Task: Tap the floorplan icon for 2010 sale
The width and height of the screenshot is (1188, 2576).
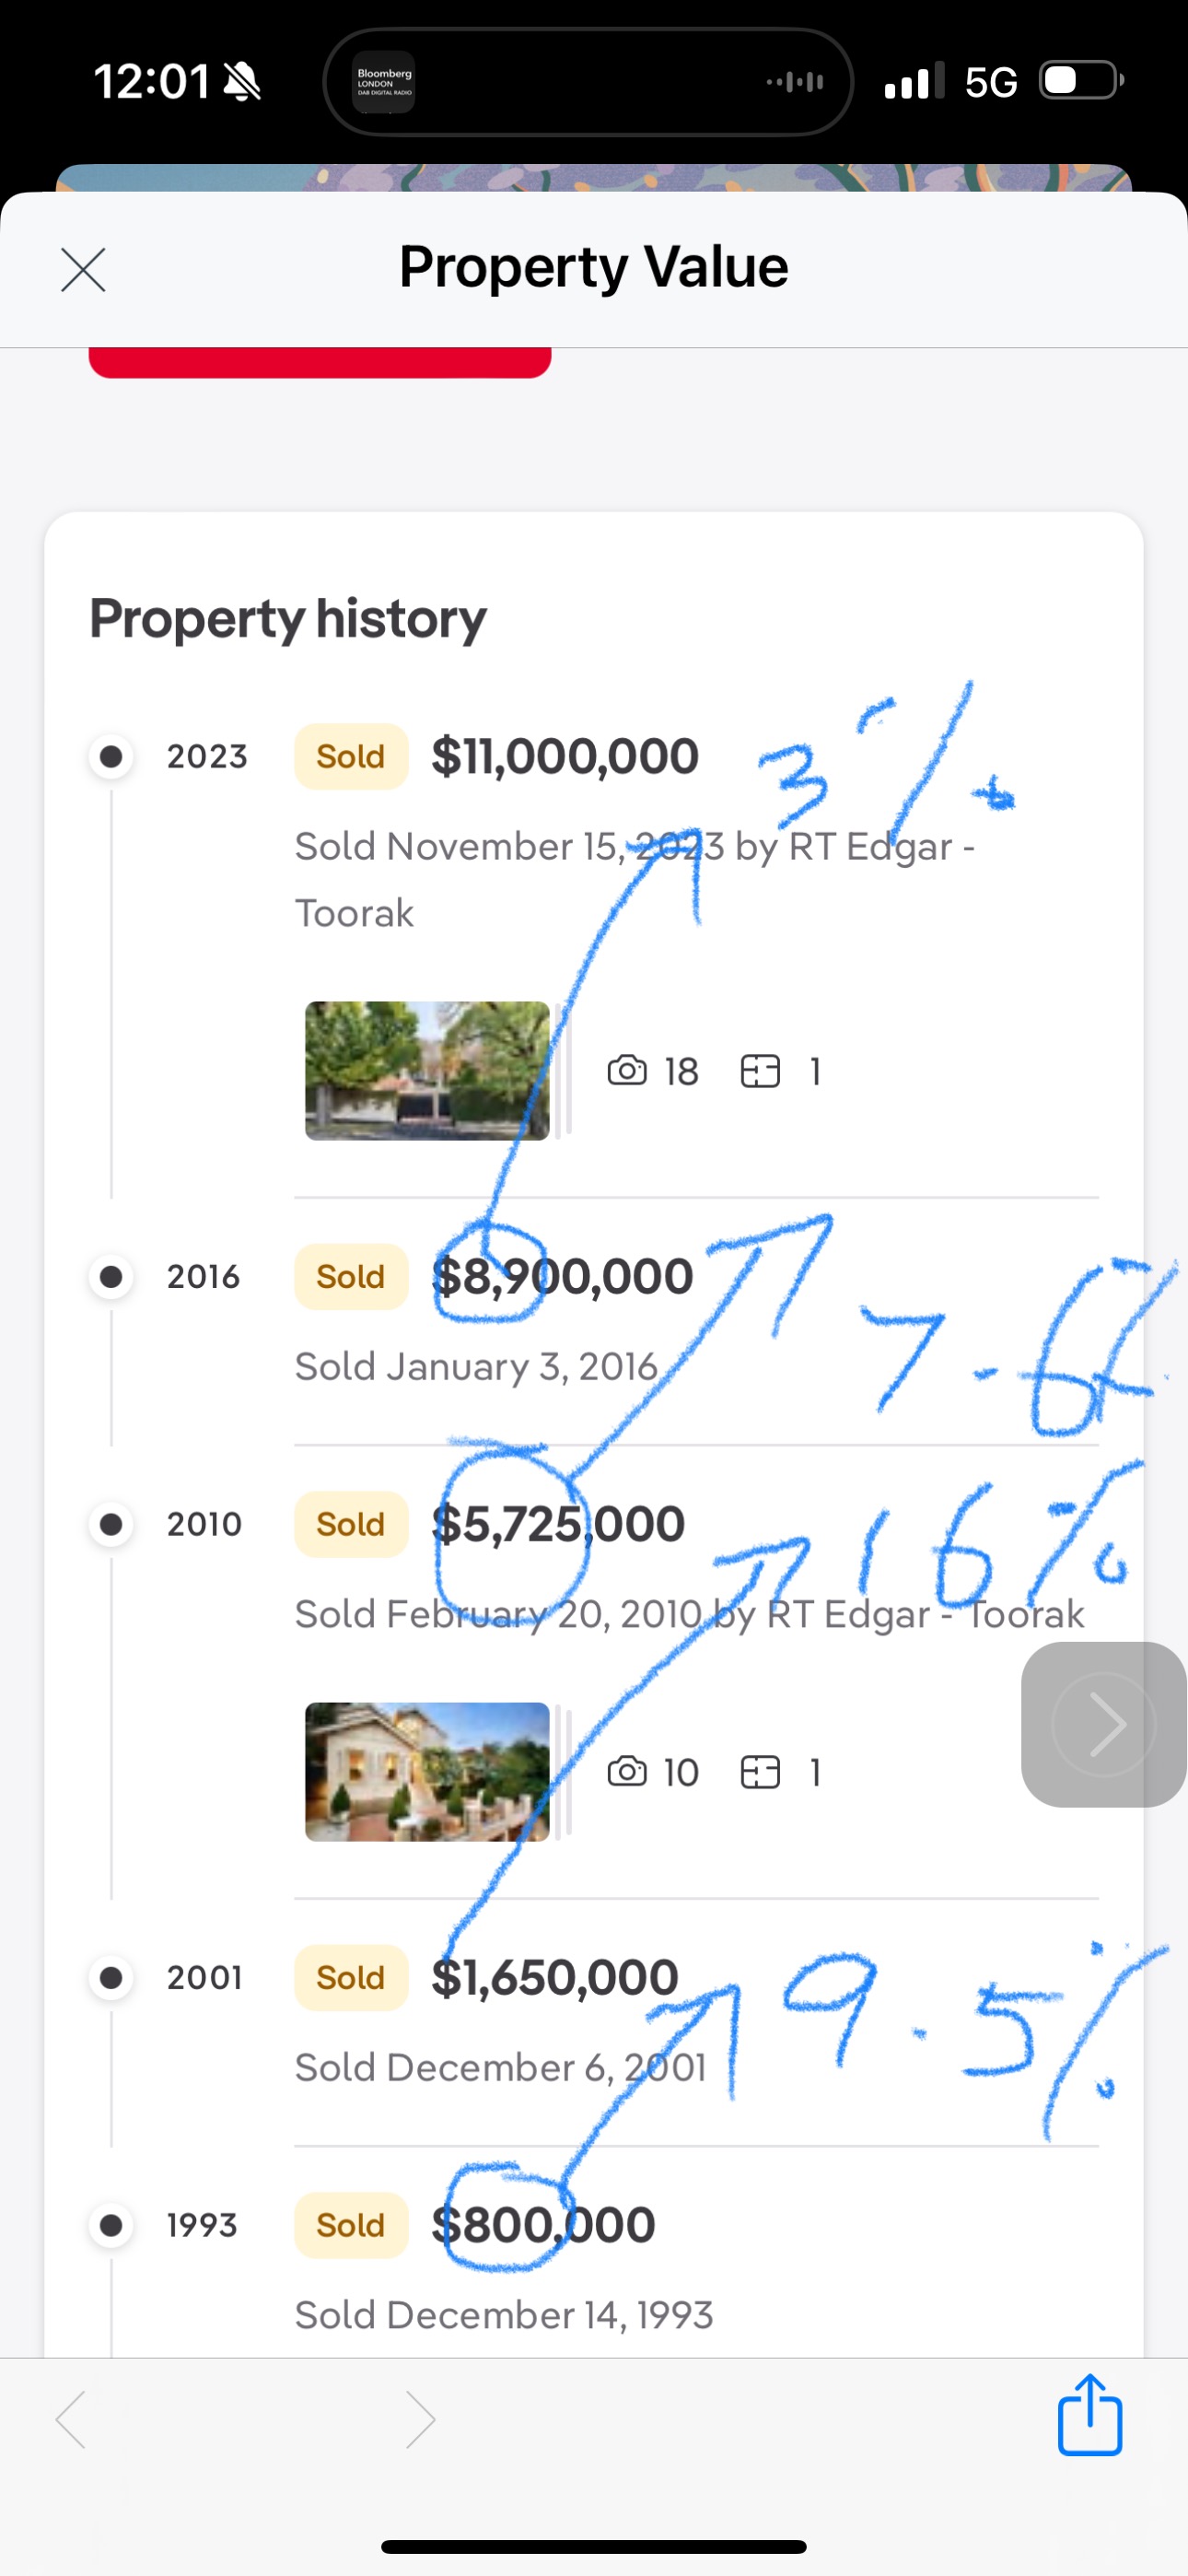Action: pyautogui.click(x=760, y=1772)
